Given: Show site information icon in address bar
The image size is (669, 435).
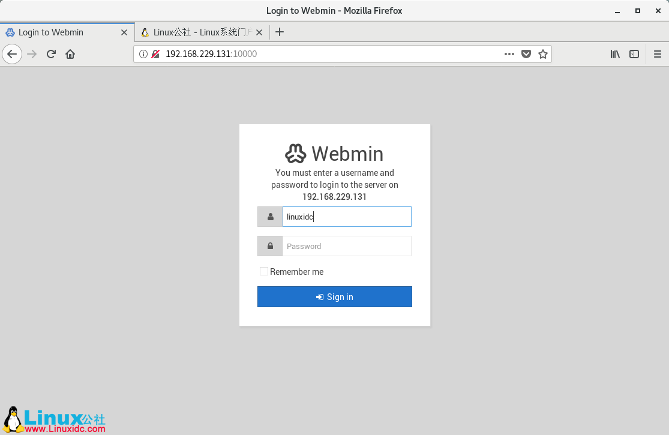Looking at the screenshot, I should click(x=143, y=54).
